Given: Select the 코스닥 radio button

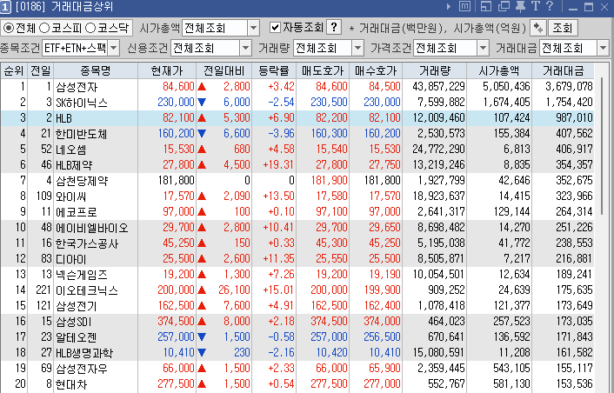Looking at the screenshot, I should tap(90, 28).
